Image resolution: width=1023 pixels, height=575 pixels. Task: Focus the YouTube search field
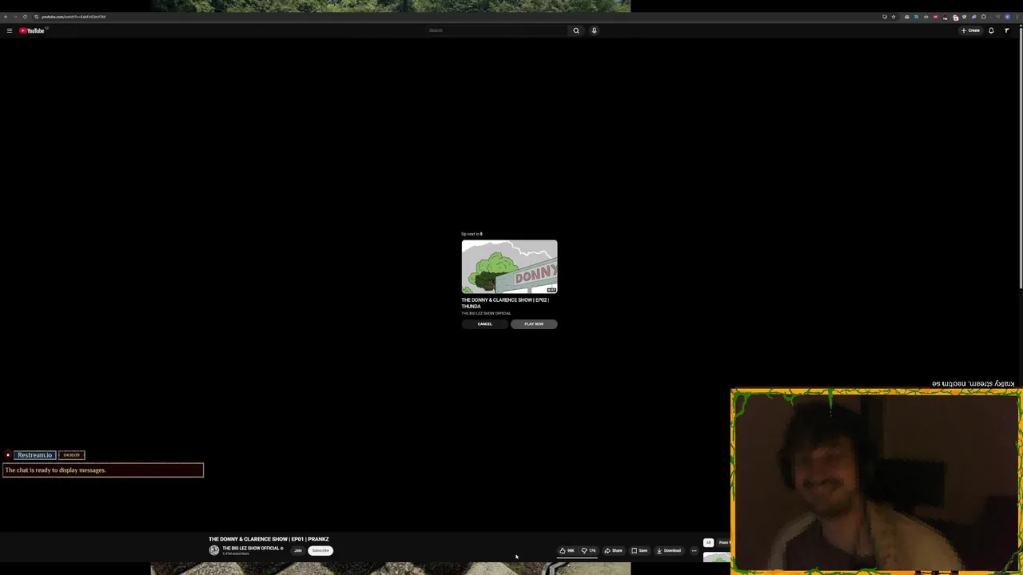(x=496, y=30)
